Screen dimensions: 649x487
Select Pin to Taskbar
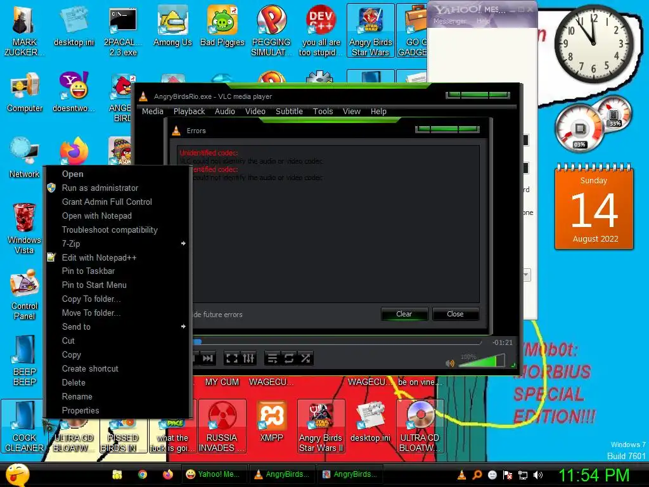tap(117, 271)
